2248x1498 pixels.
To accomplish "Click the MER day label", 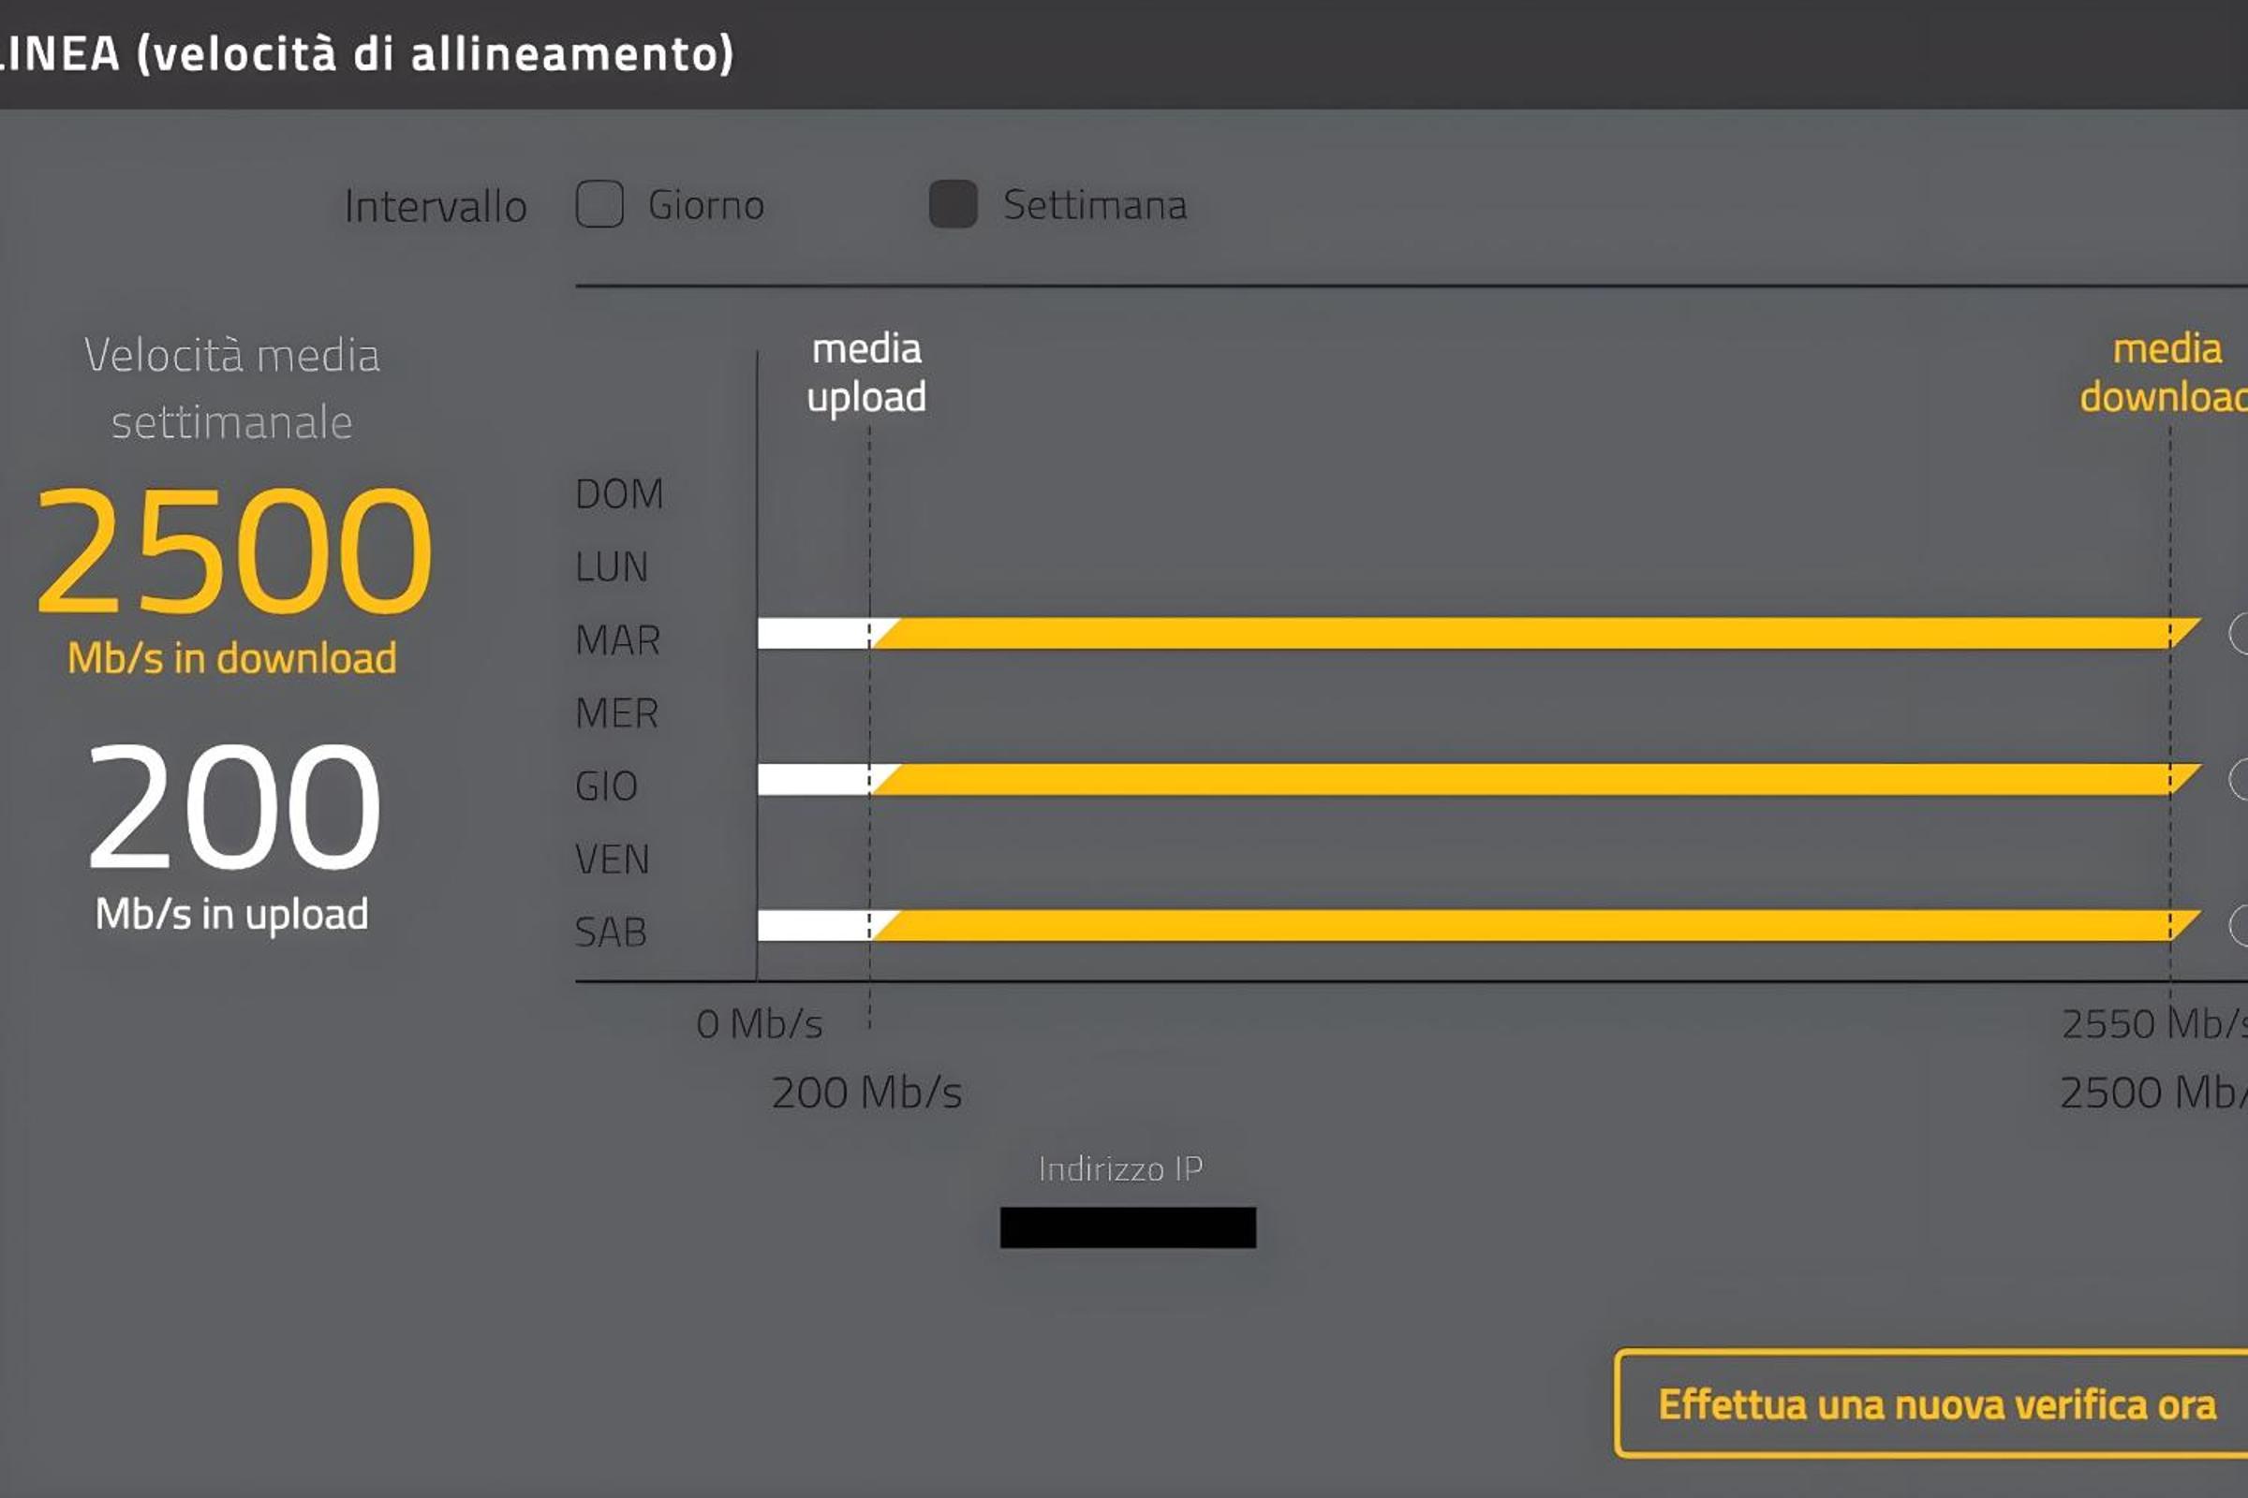I will coord(616,713).
